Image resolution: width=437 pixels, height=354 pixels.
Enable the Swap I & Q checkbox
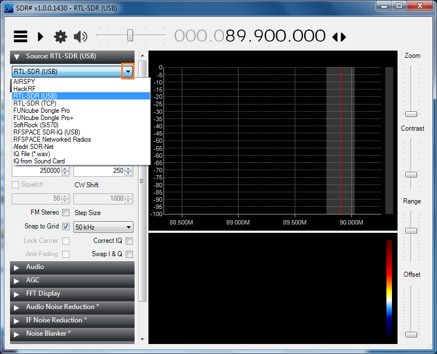pyautogui.click(x=129, y=254)
